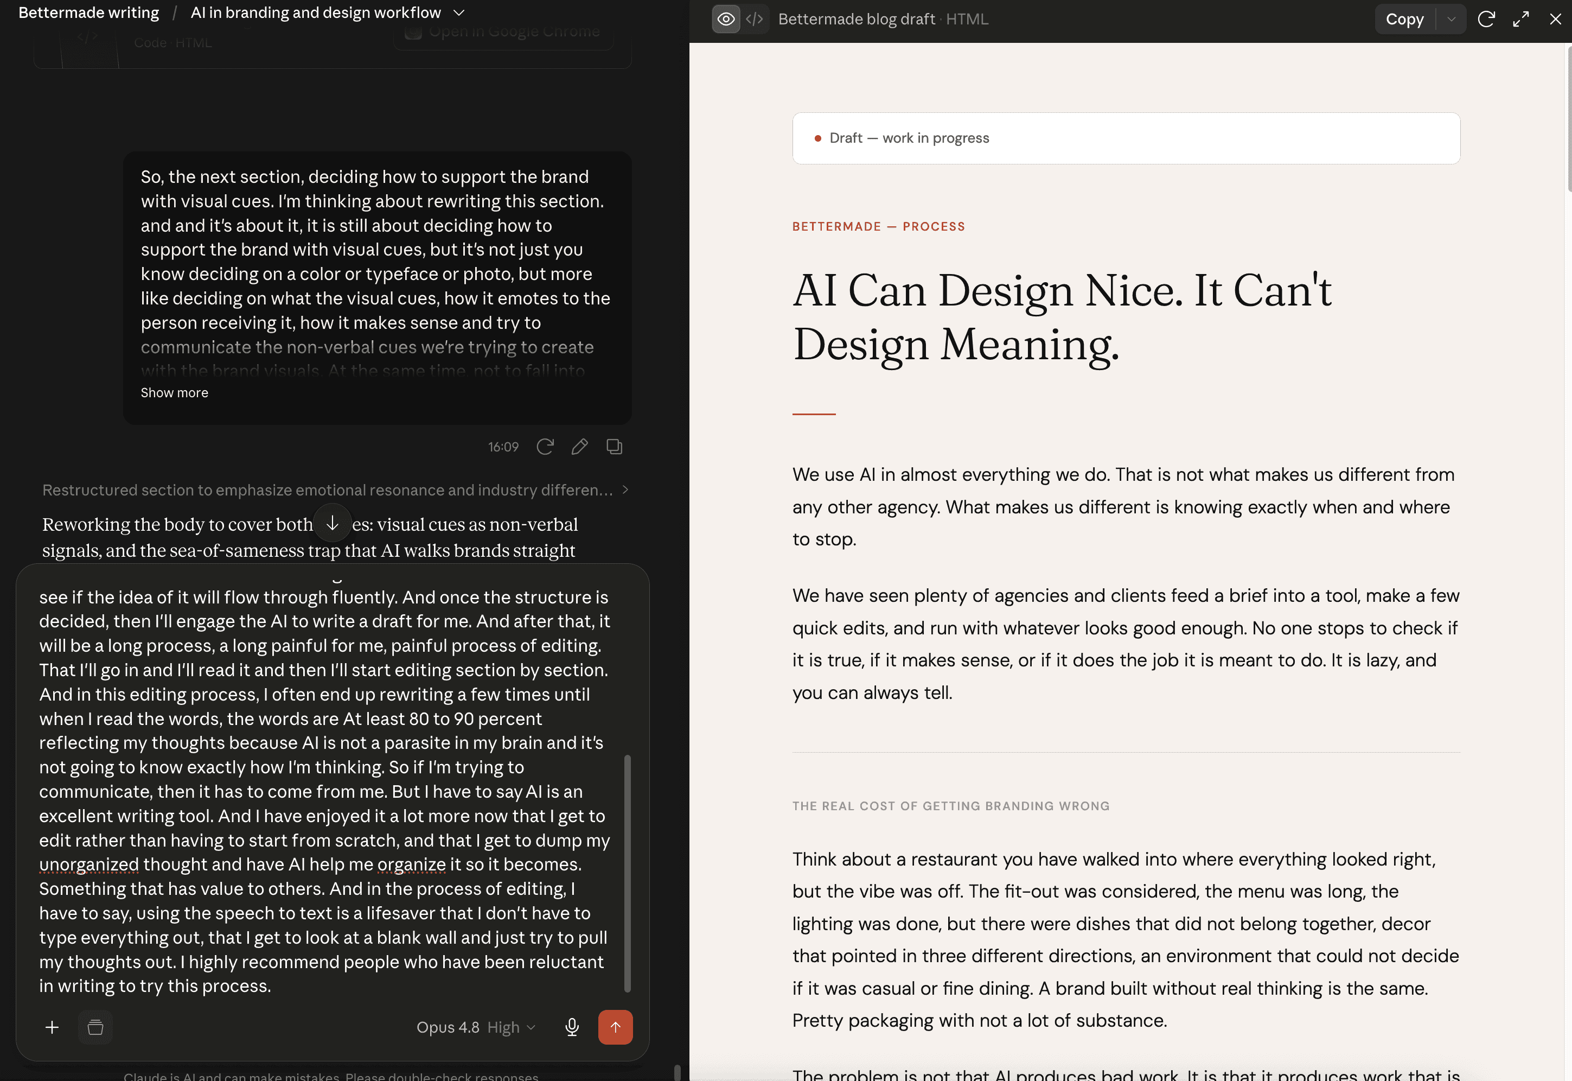Viewport: 1572px width, 1081px height.
Task: Start voice dictation with the microphone icon
Action: pyautogui.click(x=572, y=1027)
